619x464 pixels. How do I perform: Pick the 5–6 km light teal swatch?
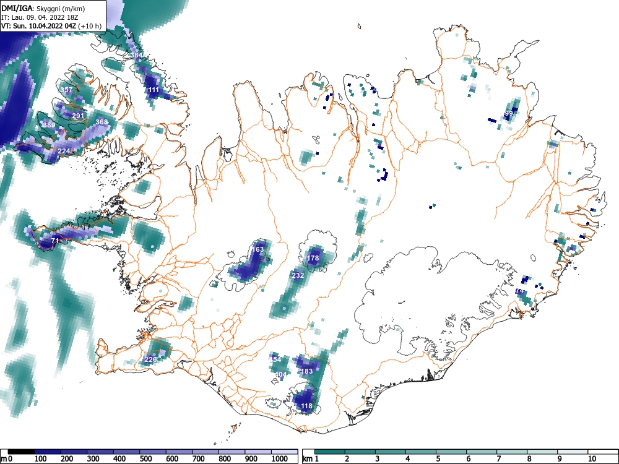451,452
